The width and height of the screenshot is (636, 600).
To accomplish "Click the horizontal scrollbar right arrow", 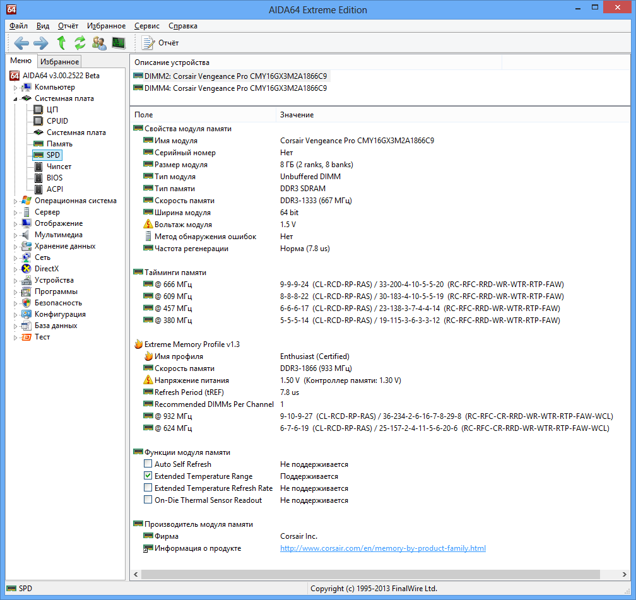I will point(624,574).
